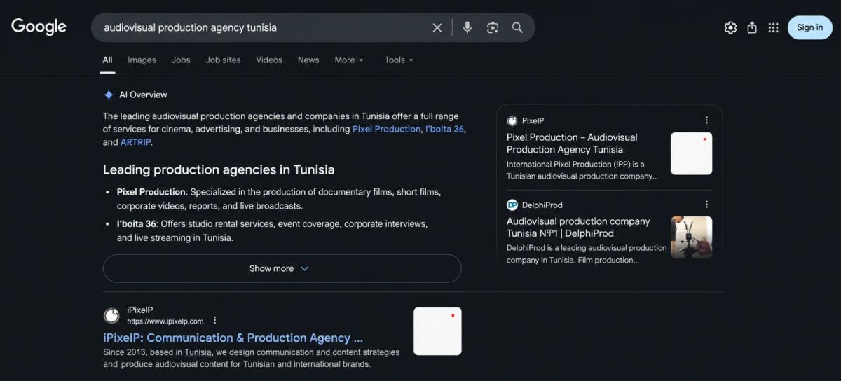
Task: Switch to the Videos tab
Action: click(x=269, y=60)
